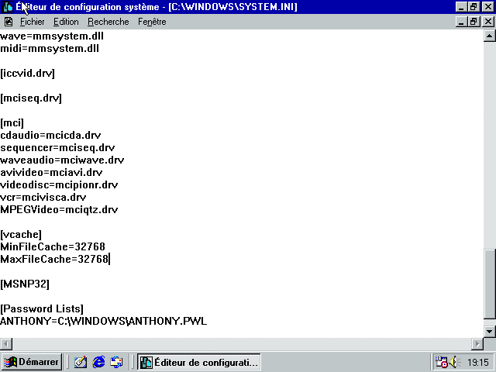Viewport: 496px width, 372px height.
Task: Close the SYSTEM.INI child window
Action: tap(488, 22)
